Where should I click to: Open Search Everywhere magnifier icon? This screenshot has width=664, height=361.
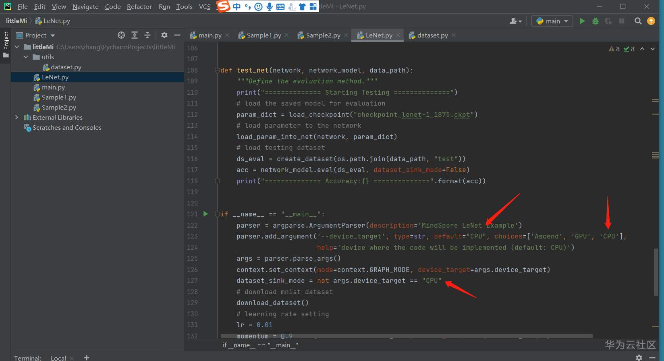638,21
